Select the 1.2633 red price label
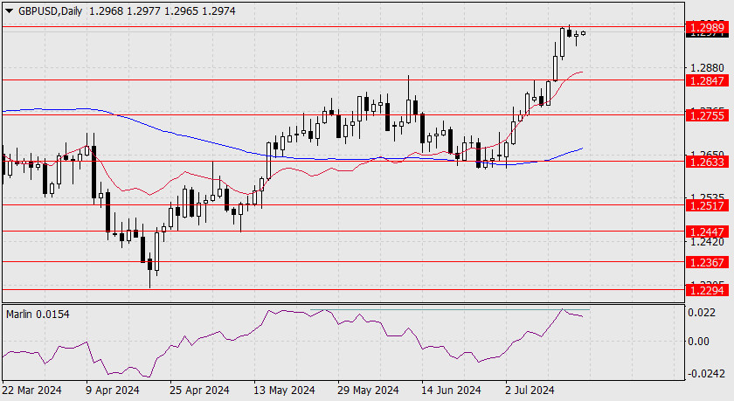 tap(707, 162)
